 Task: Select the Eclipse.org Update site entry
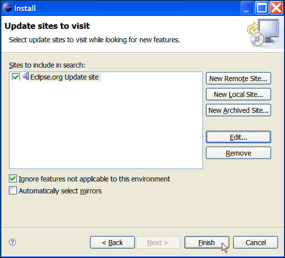pyautogui.click(x=65, y=77)
